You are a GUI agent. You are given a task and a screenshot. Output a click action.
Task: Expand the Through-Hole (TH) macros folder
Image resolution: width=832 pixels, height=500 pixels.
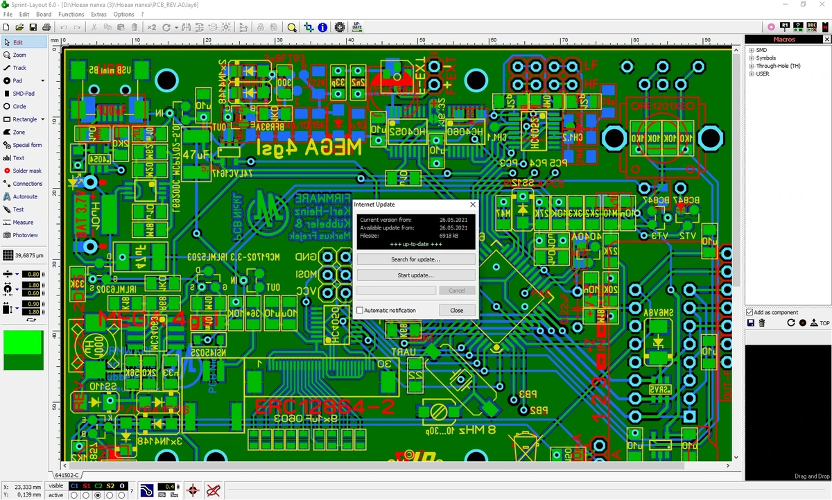[x=752, y=66]
